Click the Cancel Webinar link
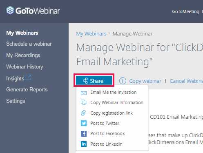 186,81
